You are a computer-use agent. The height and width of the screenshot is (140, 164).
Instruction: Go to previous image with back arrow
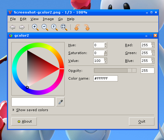point(13,27)
